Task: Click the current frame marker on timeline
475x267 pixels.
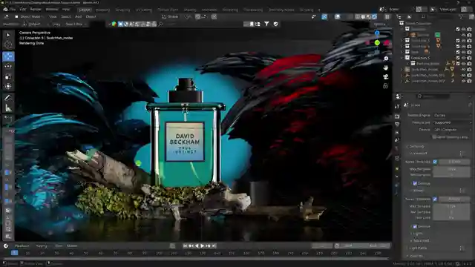Action: (14, 253)
